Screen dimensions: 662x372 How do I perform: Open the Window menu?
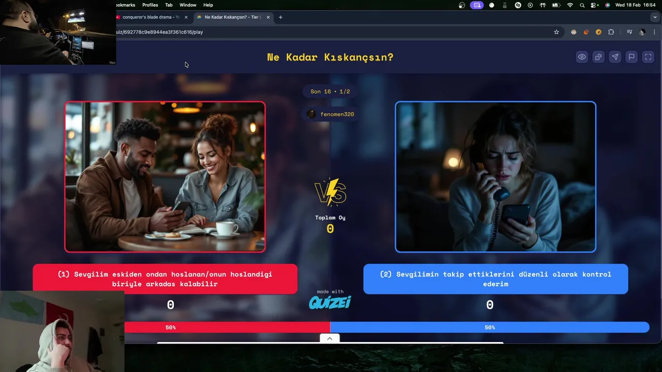tap(188, 5)
